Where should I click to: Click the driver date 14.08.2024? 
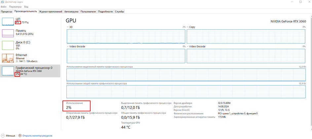click(223, 106)
